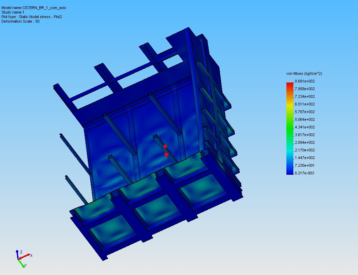The height and width of the screenshot is (275, 358).
Task: Click the Z axis label of the triad
Action: pos(21,252)
